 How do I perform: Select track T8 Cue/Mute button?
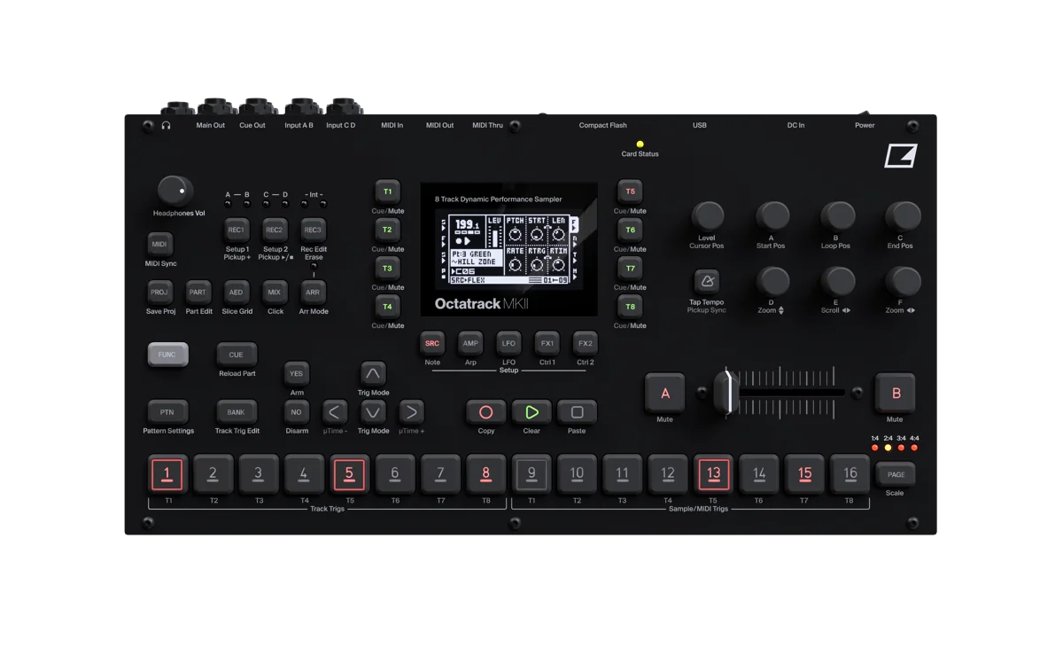[x=630, y=307]
